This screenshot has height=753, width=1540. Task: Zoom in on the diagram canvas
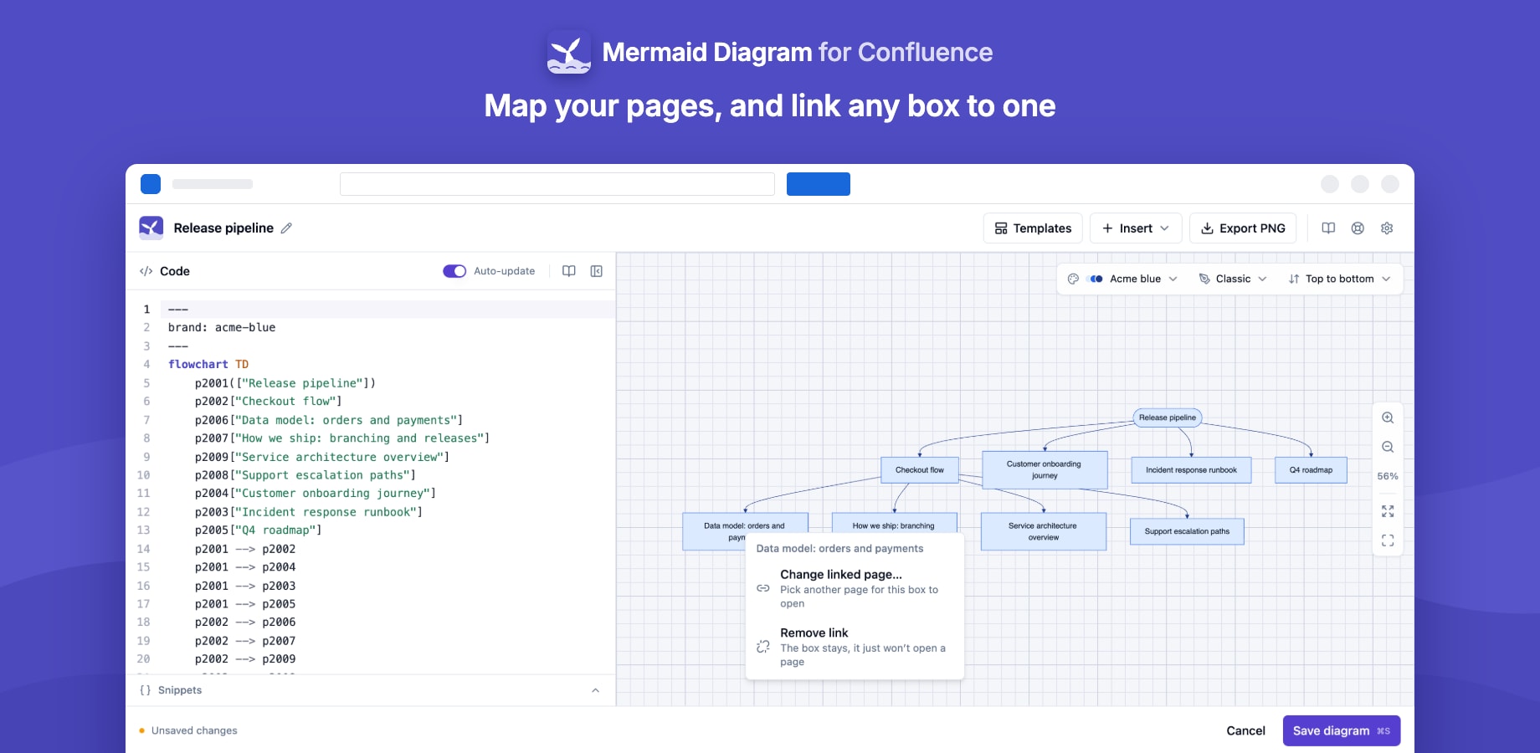point(1388,417)
